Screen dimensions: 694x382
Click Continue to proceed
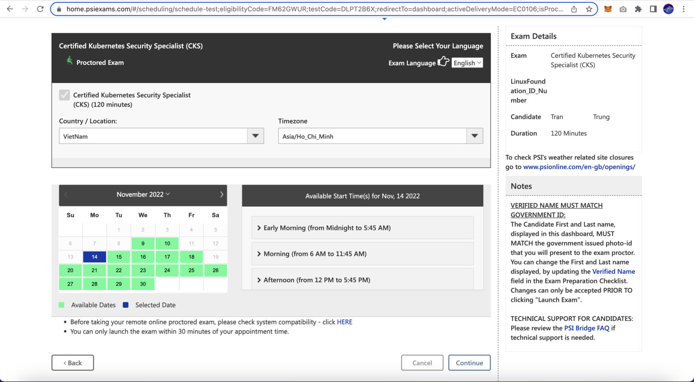[469, 363]
